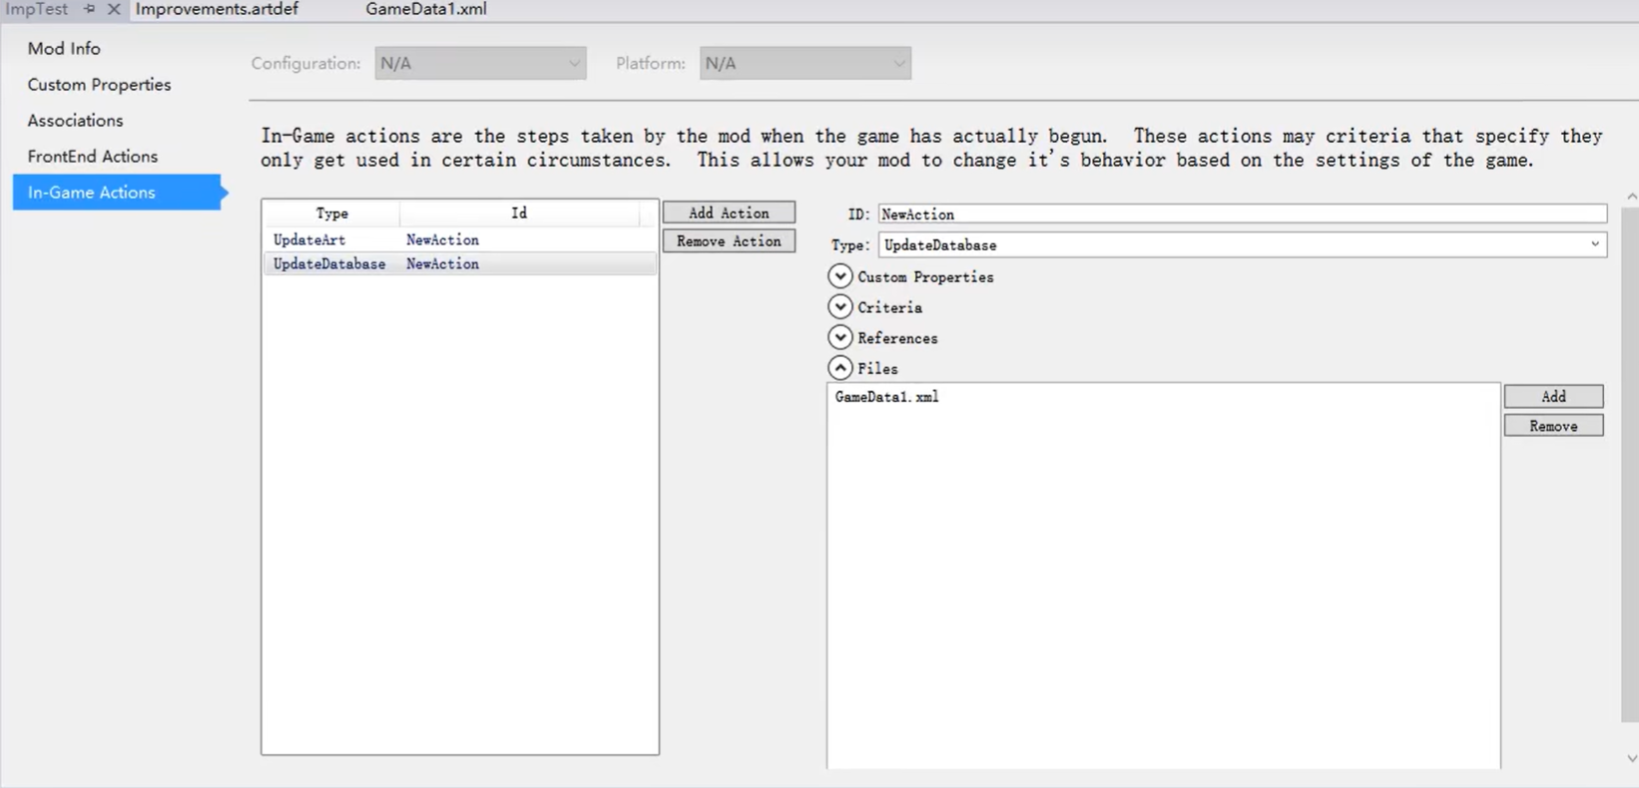Expand the Custom Properties section
The height and width of the screenshot is (788, 1639).
click(839, 276)
